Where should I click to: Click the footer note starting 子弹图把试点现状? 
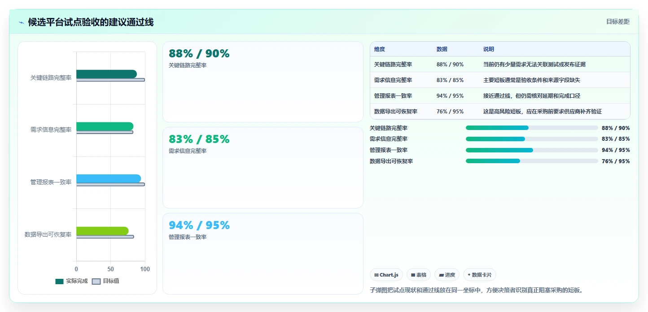[477, 290]
